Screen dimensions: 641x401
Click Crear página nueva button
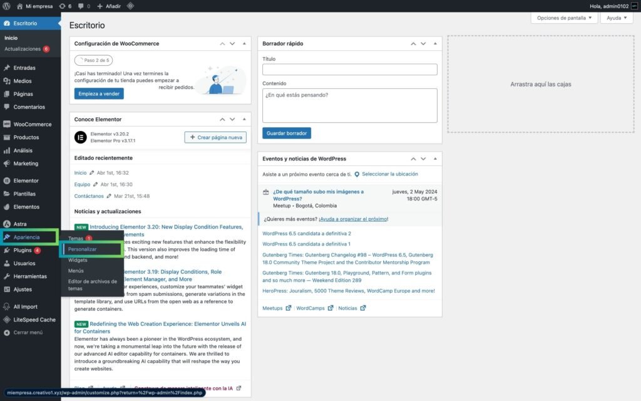215,137
